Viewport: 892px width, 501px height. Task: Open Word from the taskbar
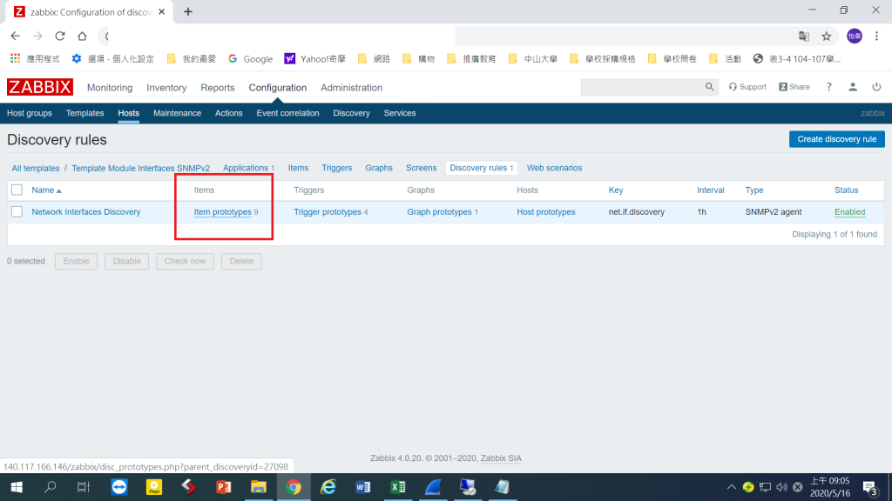click(363, 487)
